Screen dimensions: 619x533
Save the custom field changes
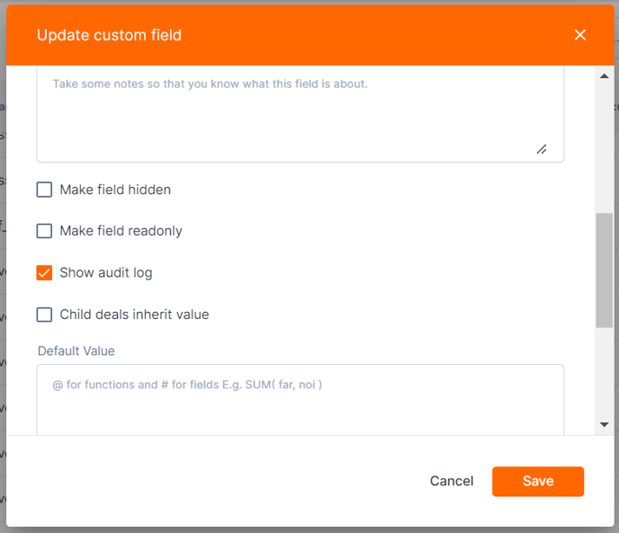click(x=538, y=481)
